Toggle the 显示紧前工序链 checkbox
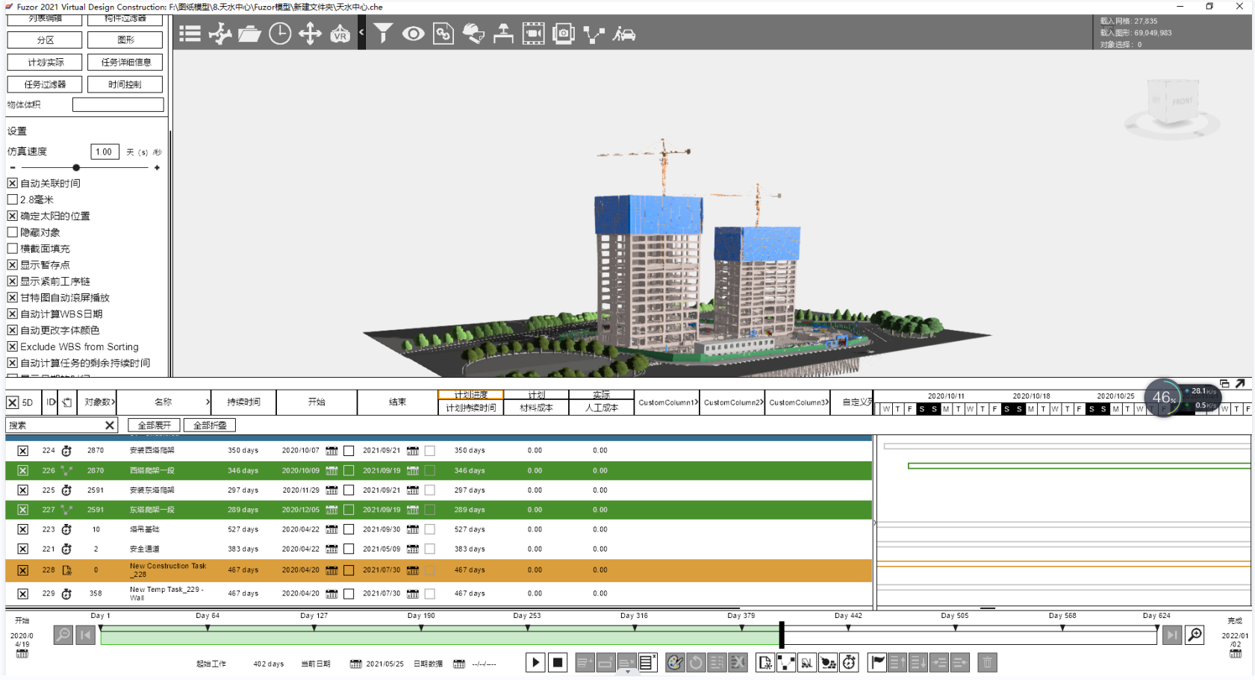This screenshot has height=680, width=1255. (x=13, y=281)
